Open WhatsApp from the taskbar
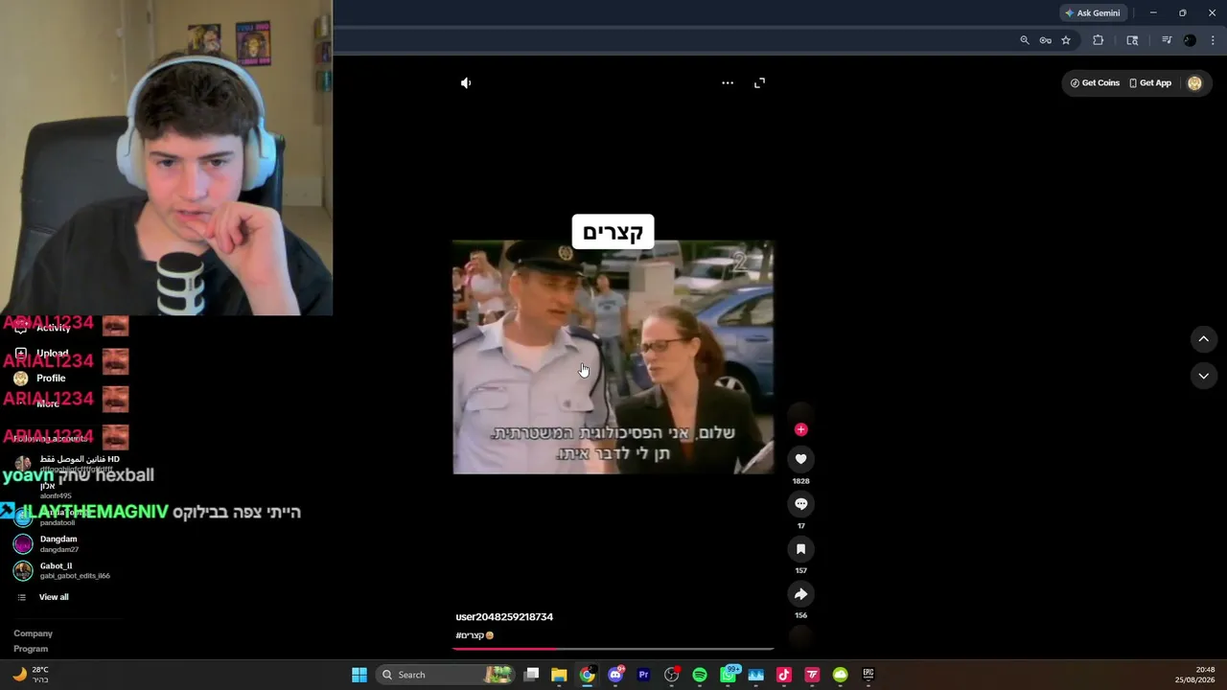 [x=729, y=675]
